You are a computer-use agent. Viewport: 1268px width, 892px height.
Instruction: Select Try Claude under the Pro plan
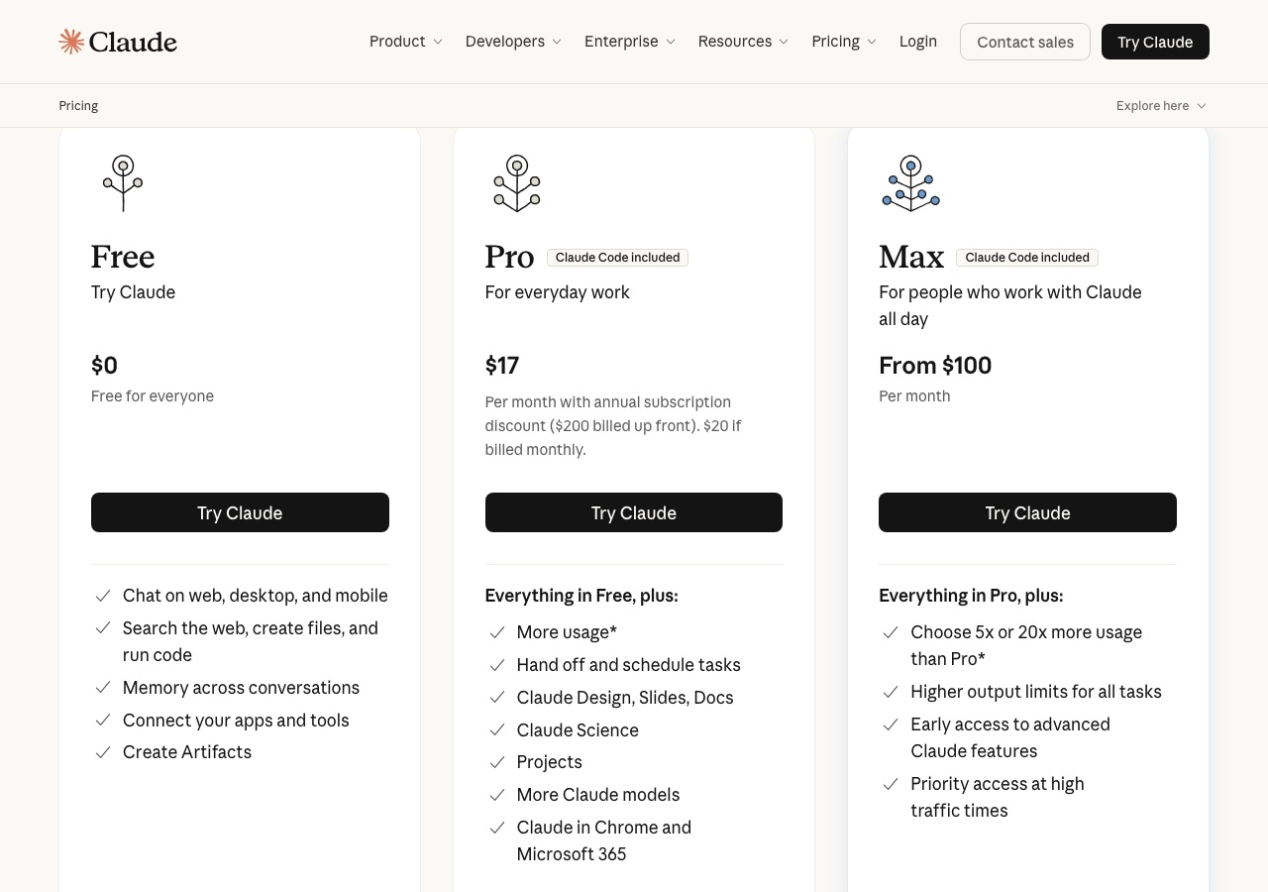coord(634,512)
